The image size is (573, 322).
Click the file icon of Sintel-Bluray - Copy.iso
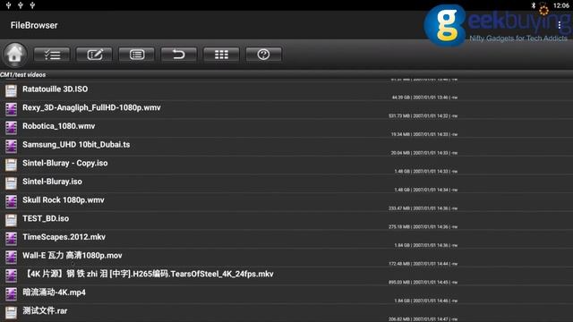pyautogui.click(x=11, y=165)
